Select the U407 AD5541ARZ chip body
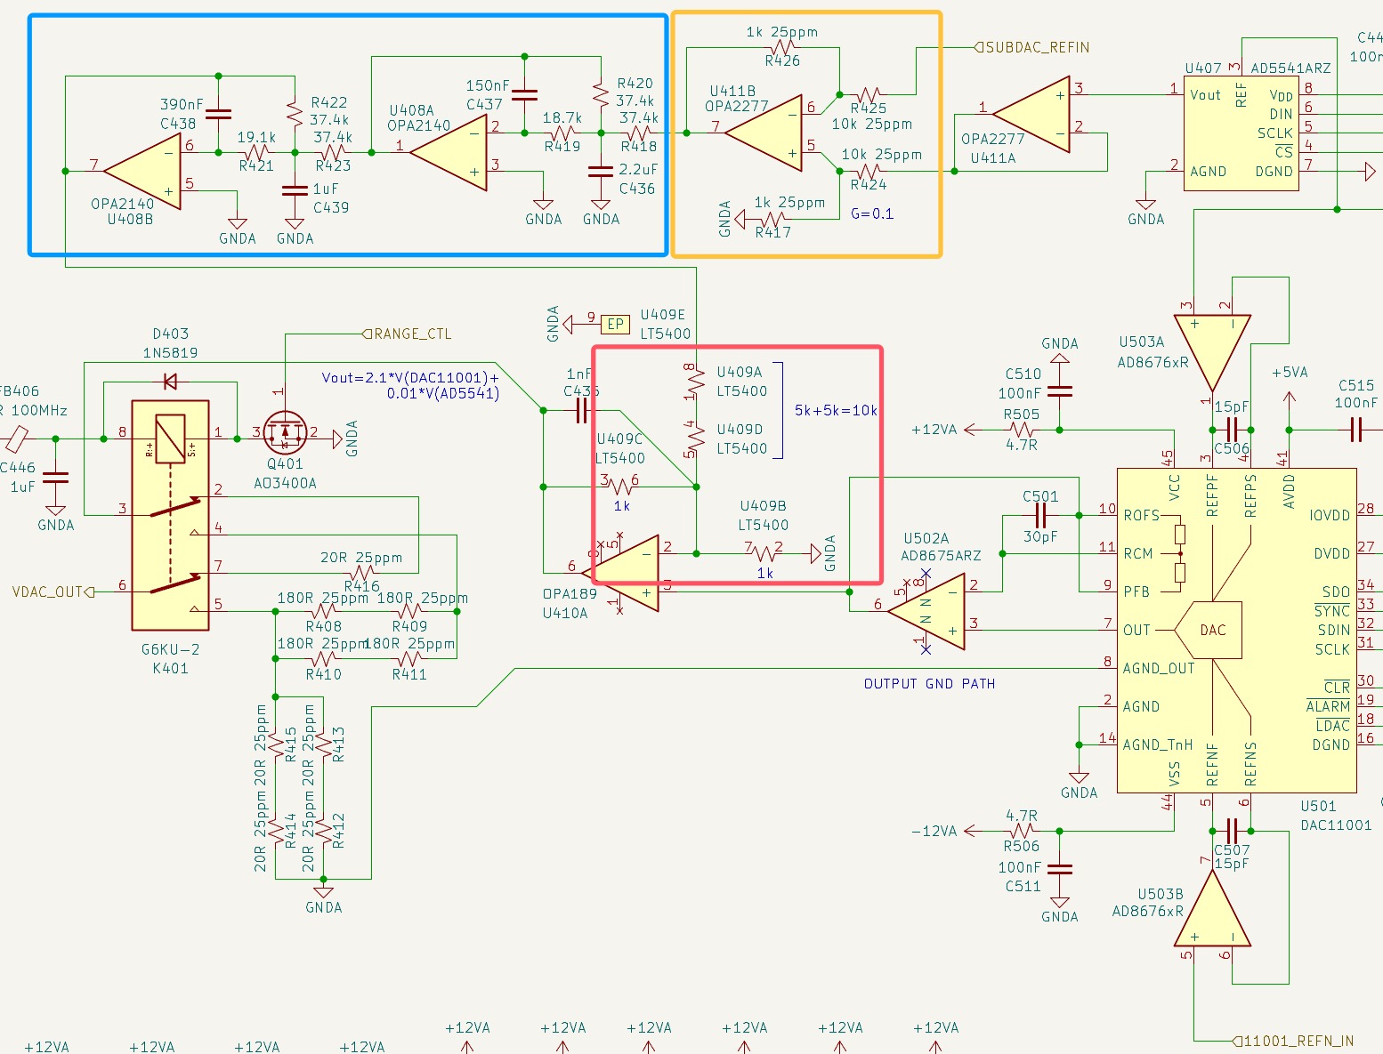The width and height of the screenshot is (1383, 1054). point(1241,134)
